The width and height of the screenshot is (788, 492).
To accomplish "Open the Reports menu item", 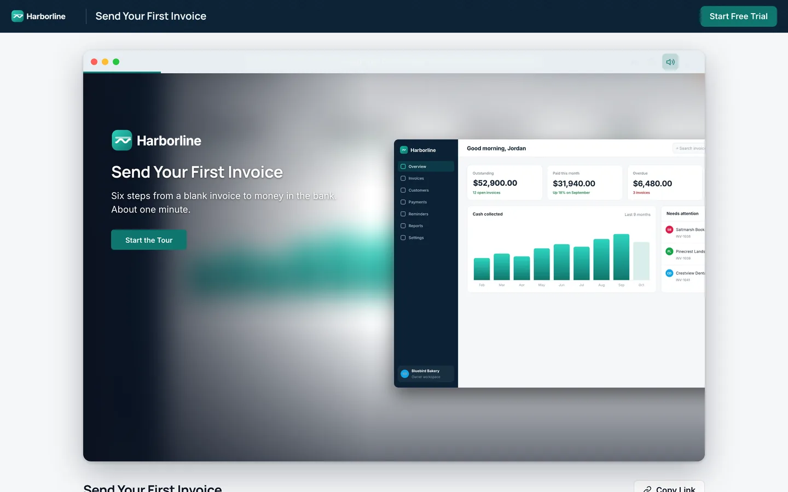I will coord(426,226).
